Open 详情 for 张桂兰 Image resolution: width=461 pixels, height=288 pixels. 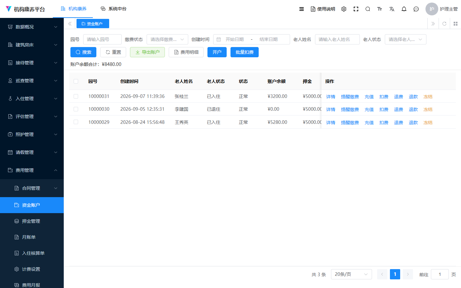331,97
